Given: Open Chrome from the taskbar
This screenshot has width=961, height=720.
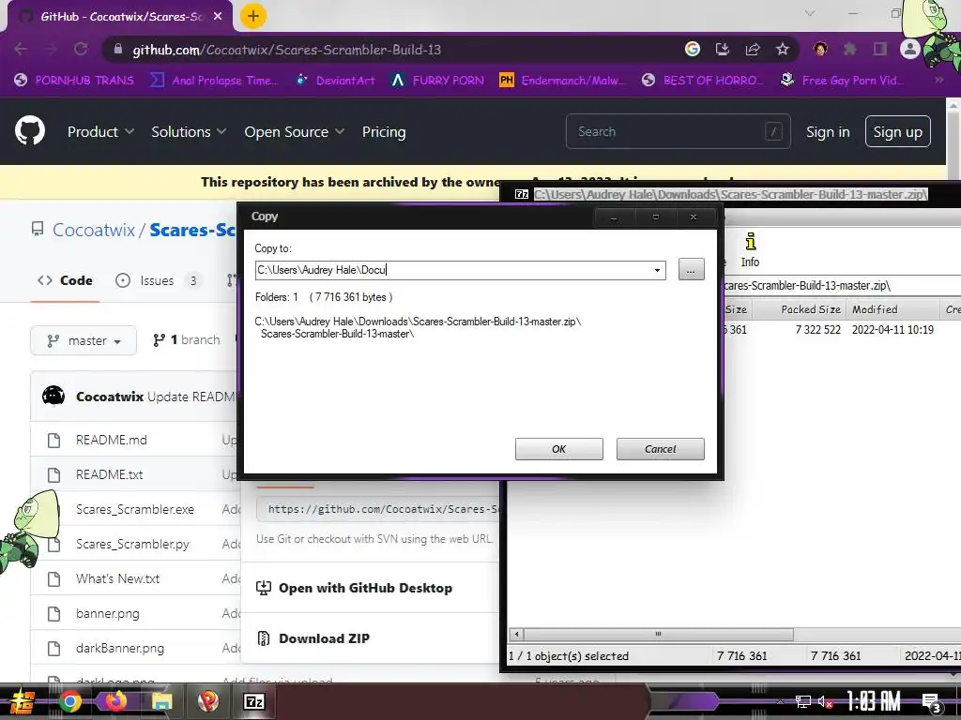Looking at the screenshot, I should click(x=69, y=701).
